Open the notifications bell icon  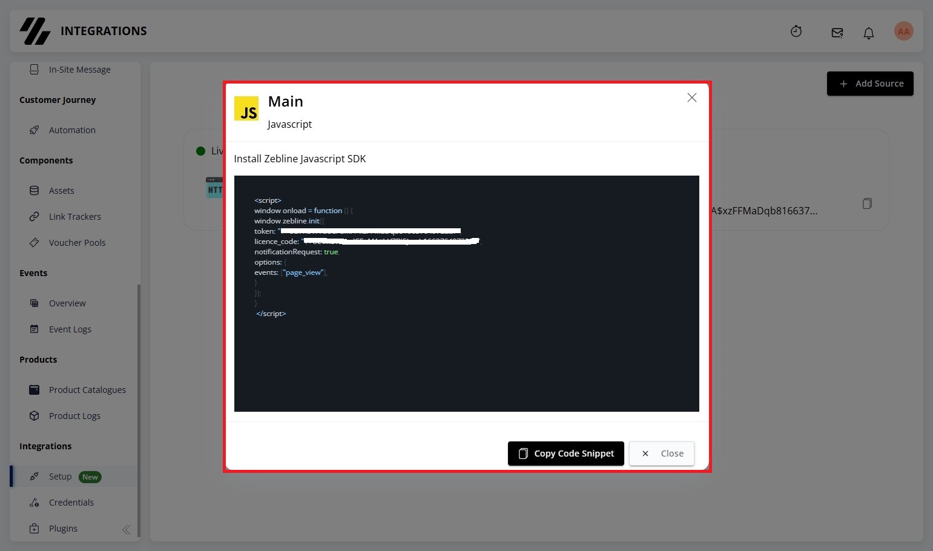[869, 33]
